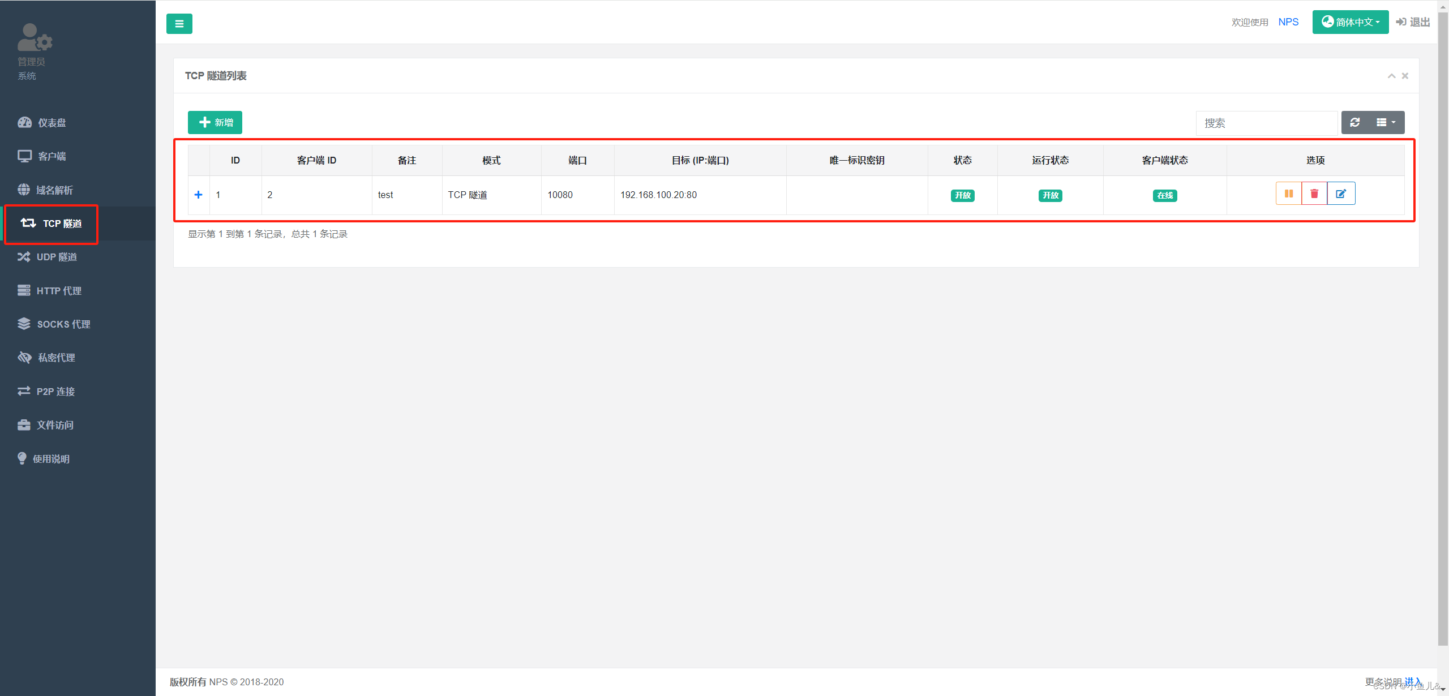Toggle the sidebar hamburger menu button

point(179,24)
